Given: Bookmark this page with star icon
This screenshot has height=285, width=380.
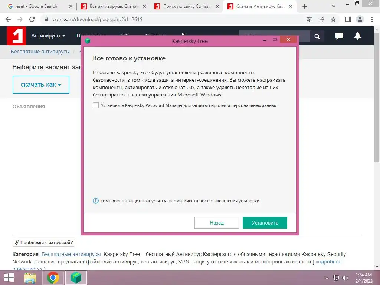Looking at the screenshot, I should coord(333,19).
